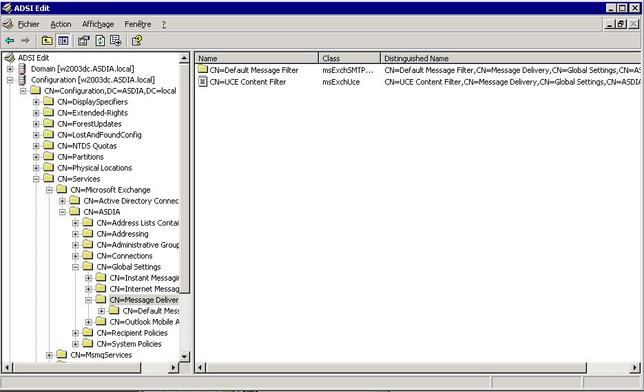Go up one level in tree
This screenshot has width=644, height=392.
47,41
